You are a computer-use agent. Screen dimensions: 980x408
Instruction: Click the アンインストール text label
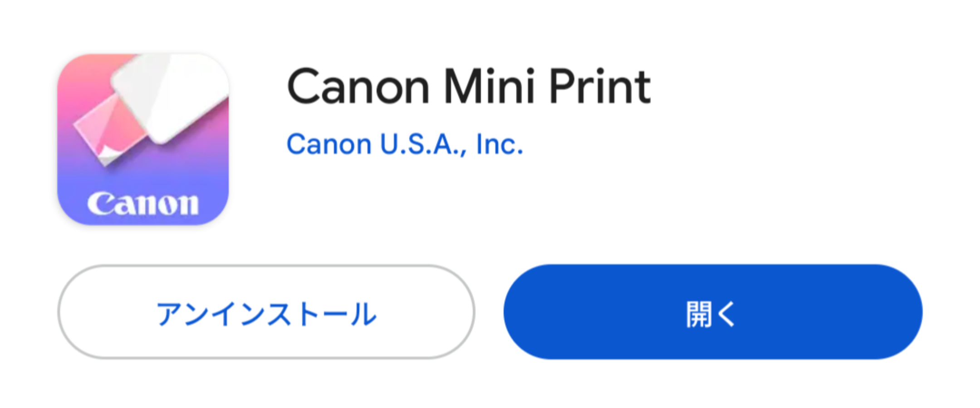click(266, 314)
